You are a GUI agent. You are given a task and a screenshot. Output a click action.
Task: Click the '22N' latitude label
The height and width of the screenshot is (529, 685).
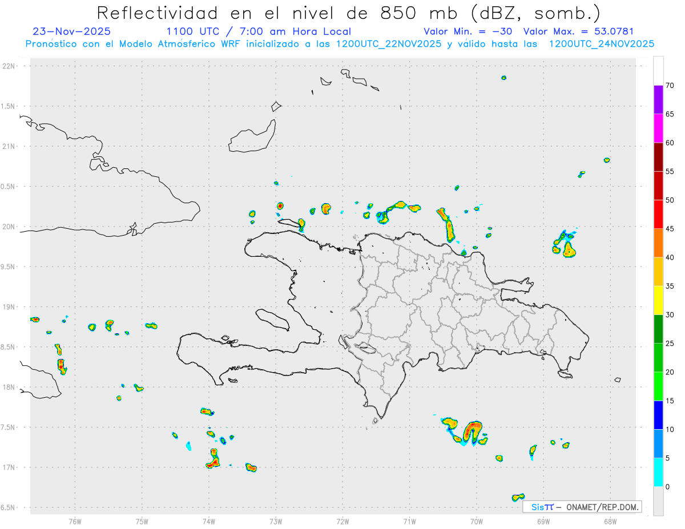(x=9, y=66)
